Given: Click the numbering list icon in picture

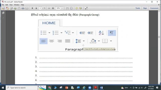Looking at the screenshot, I should [x=56, y=33].
